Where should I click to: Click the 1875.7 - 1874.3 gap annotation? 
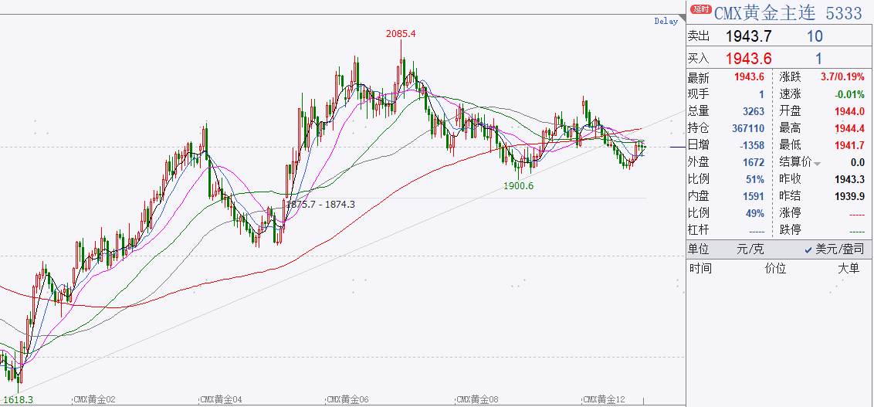click(x=320, y=204)
